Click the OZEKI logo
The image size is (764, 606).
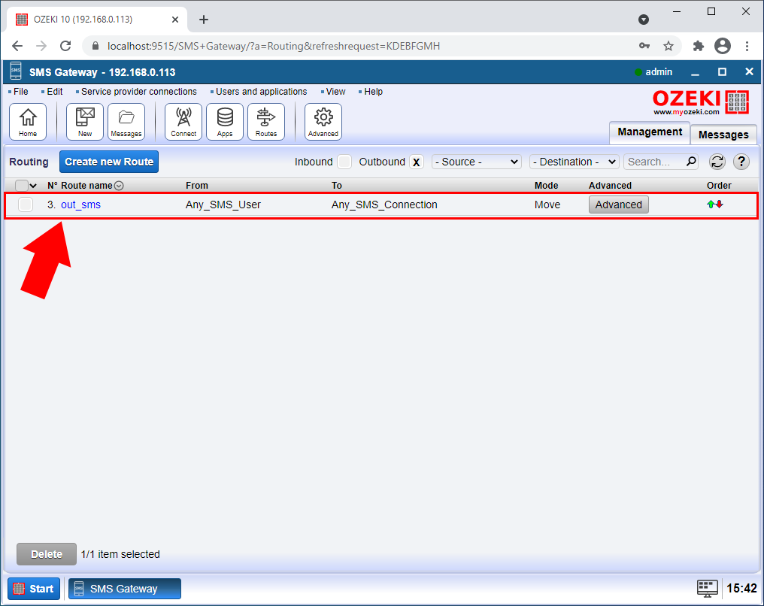pos(701,102)
